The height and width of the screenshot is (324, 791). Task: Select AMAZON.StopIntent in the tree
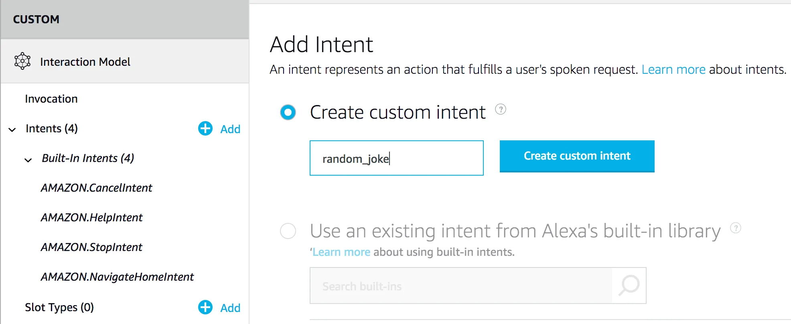click(91, 247)
